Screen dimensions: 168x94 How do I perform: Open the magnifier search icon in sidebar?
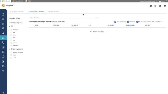coord(3,33)
